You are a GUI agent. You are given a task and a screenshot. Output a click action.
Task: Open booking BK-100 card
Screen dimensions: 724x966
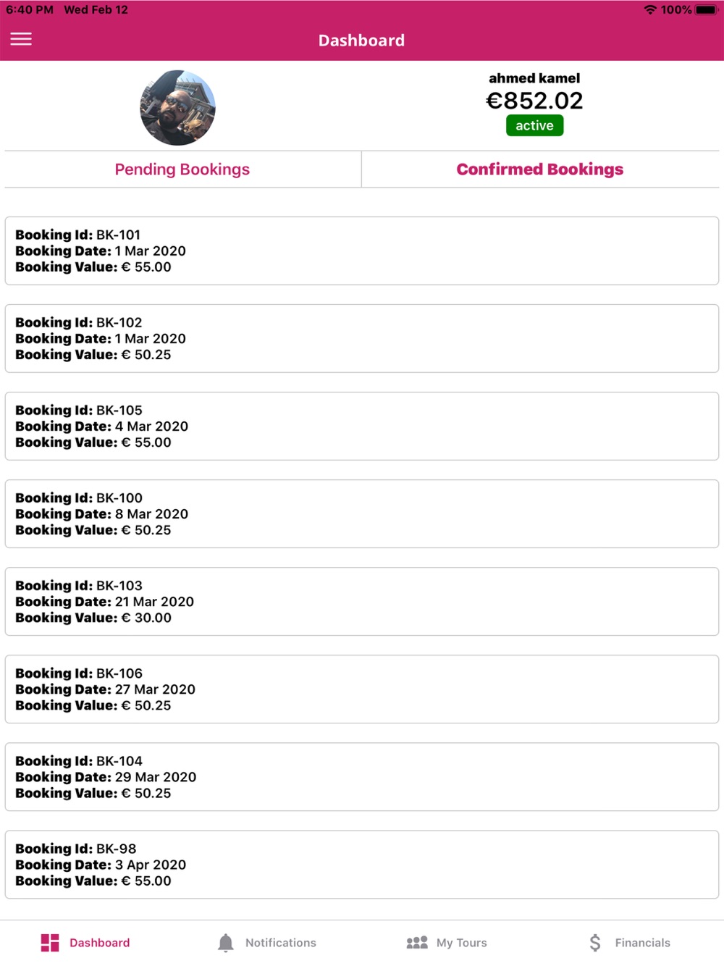pyautogui.click(x=362, y=513)
